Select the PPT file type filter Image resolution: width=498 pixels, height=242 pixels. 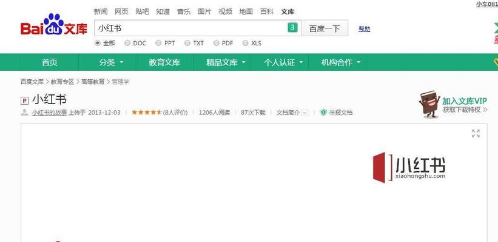click(x=158, y=43)
